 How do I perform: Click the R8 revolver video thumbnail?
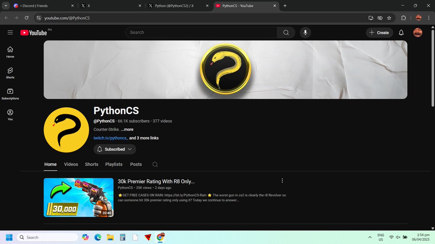(x=79, y=197)
